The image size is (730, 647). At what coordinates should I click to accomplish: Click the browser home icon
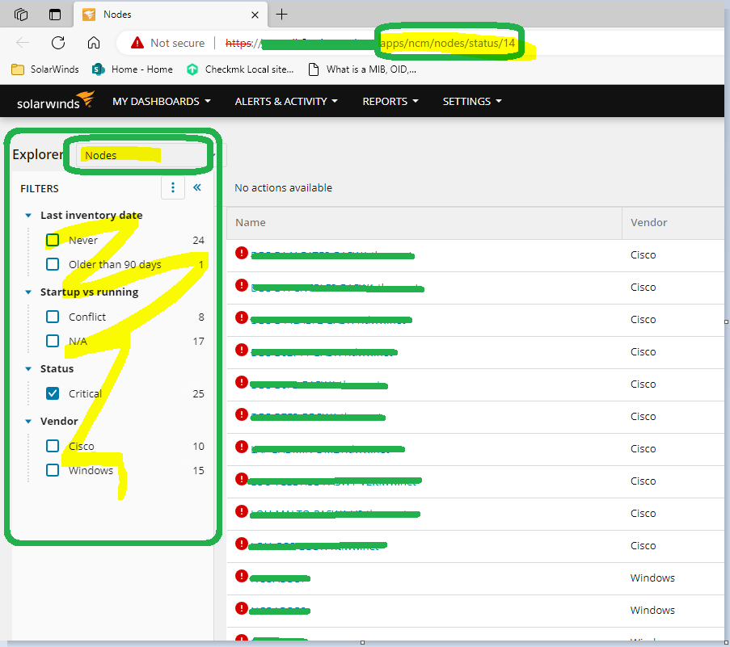tap(94, 43)
